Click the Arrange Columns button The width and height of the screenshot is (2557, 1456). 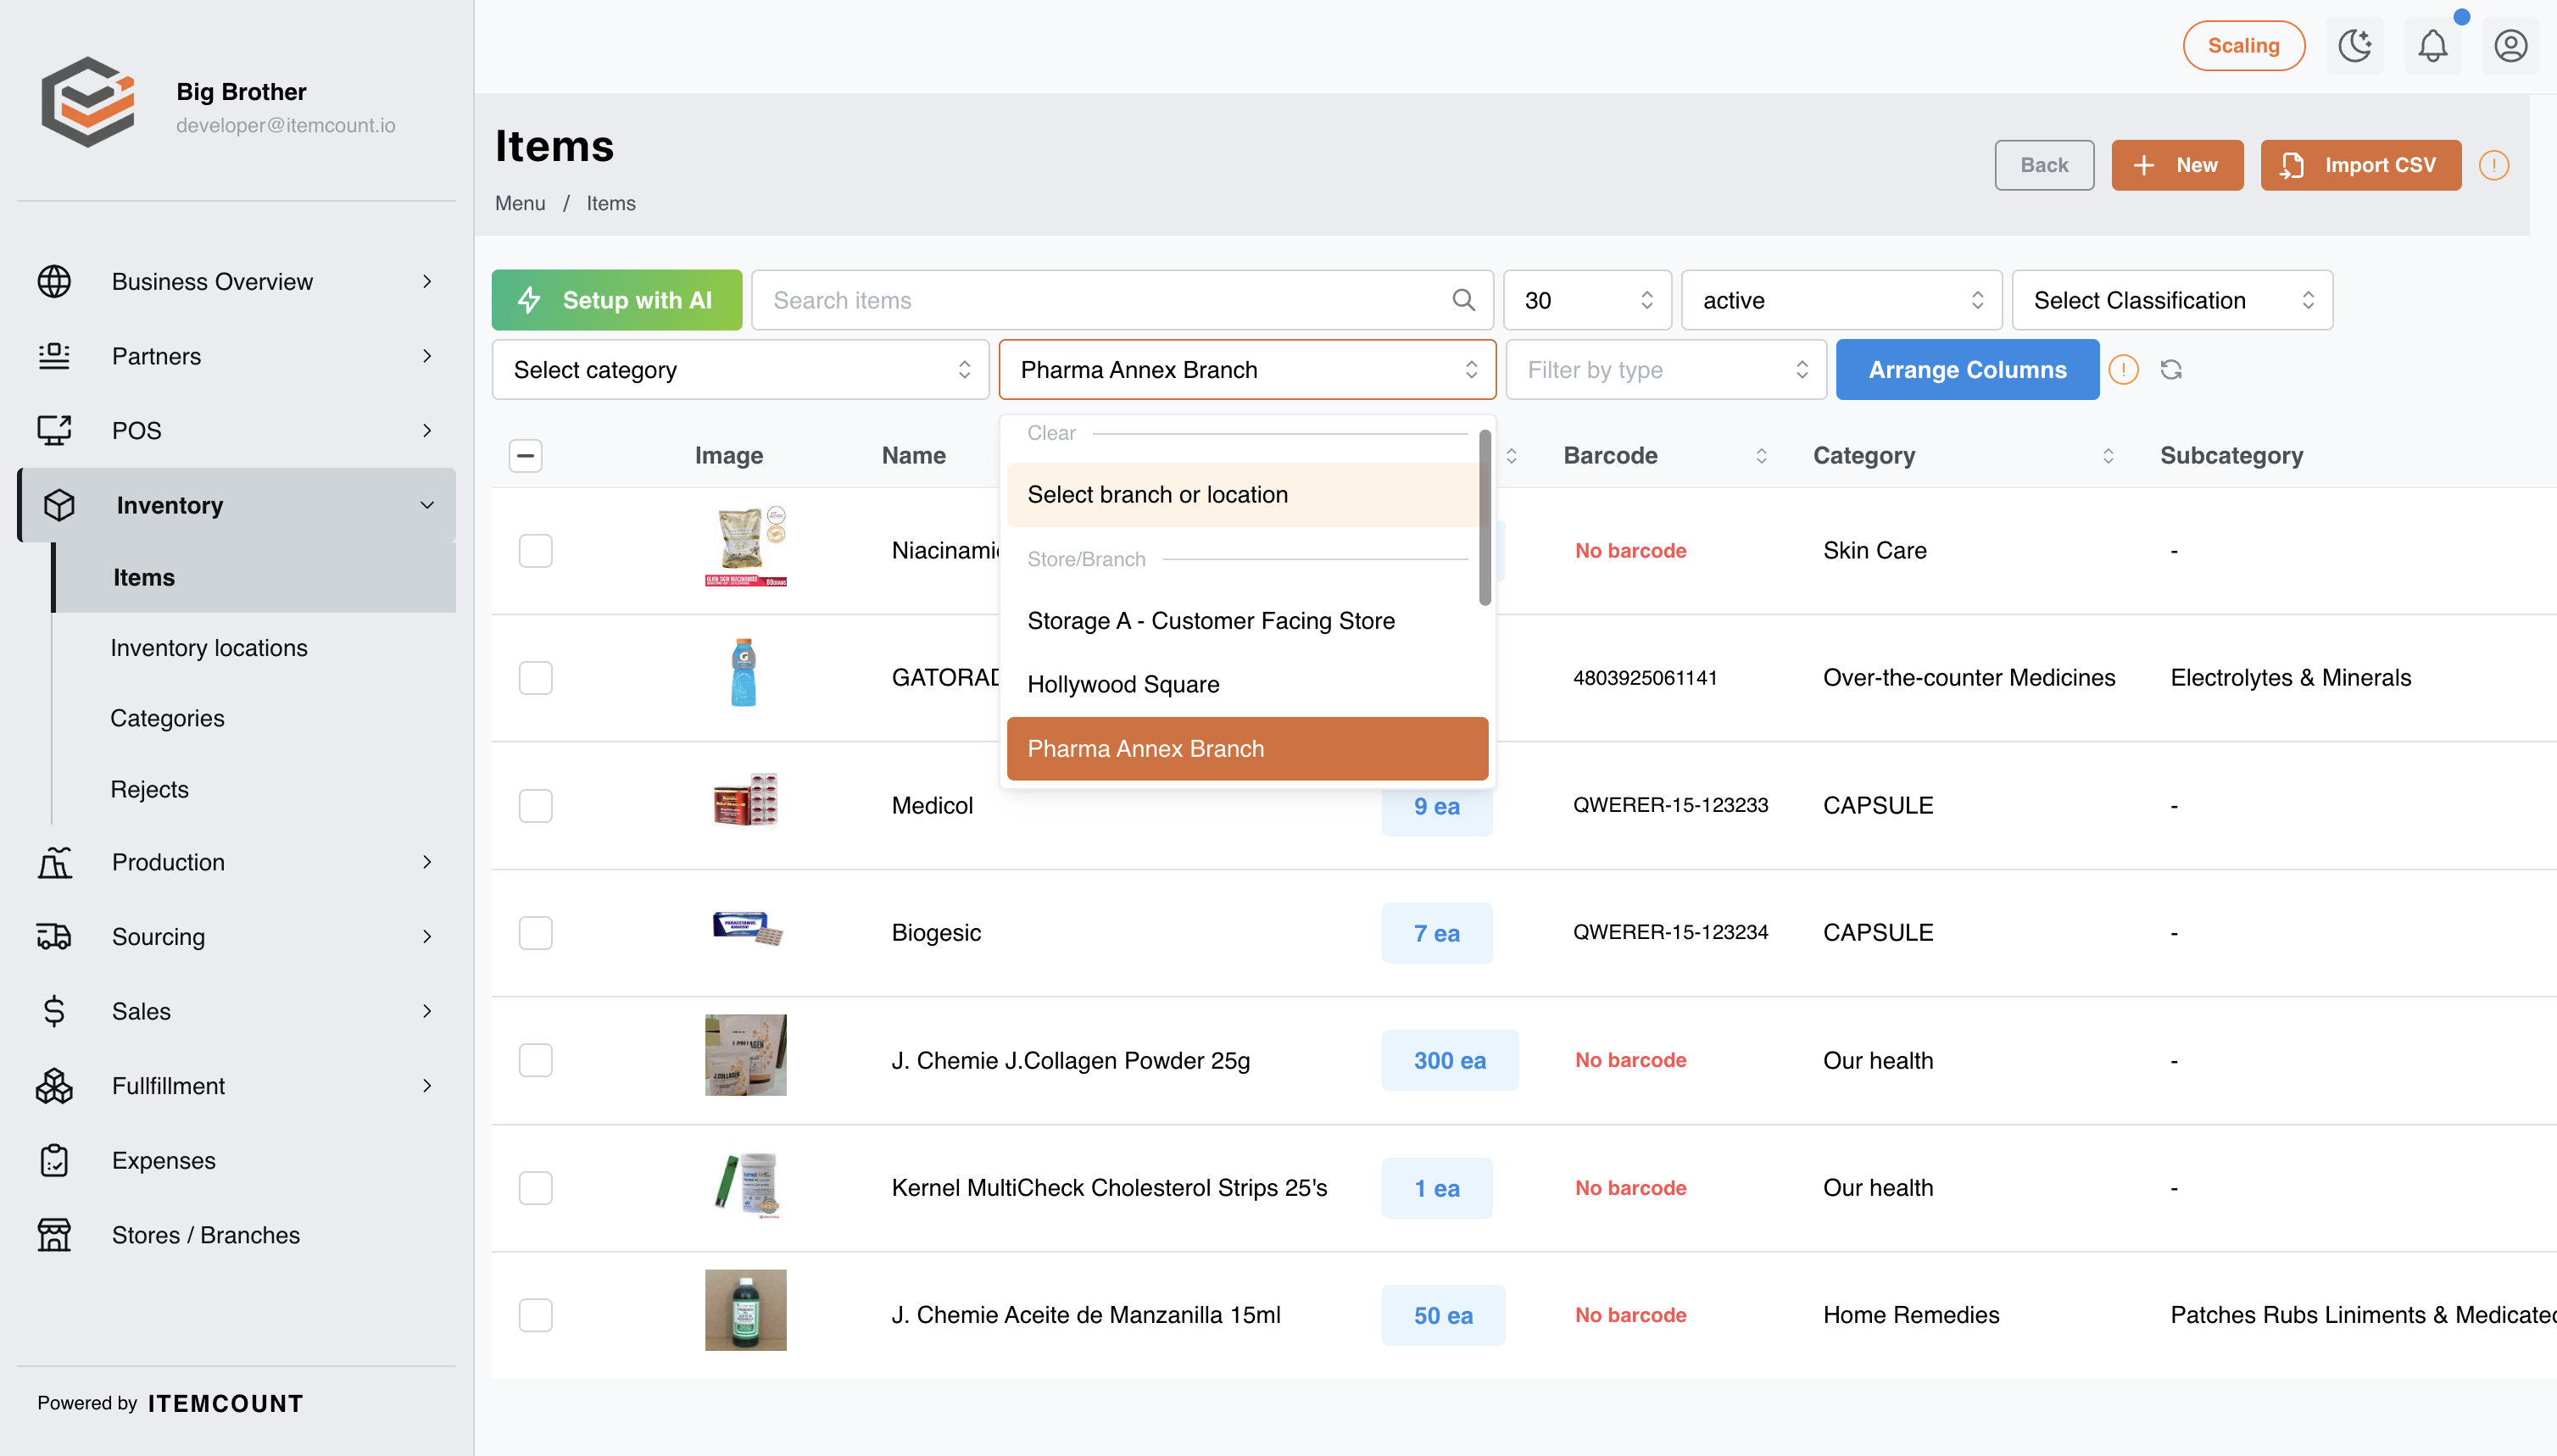[x=1967, y=370]
